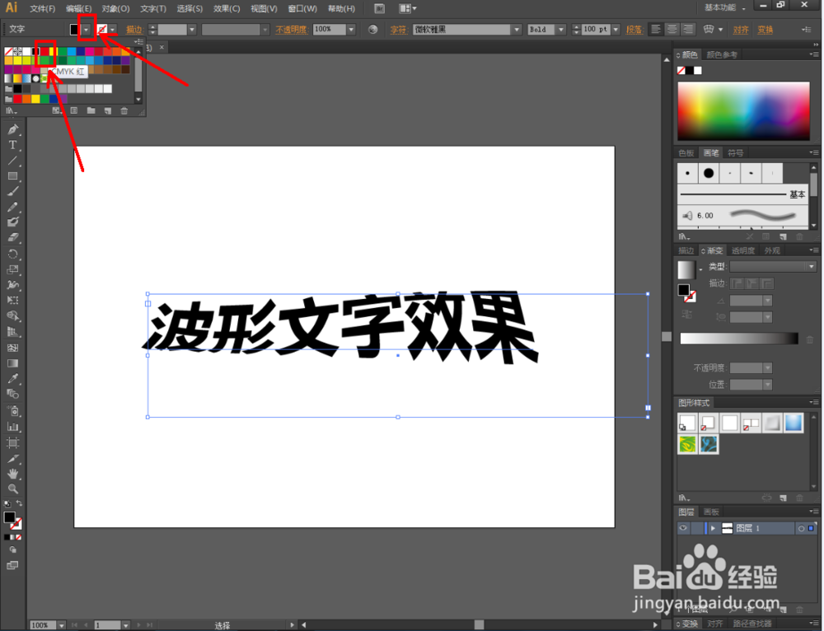
Task: Click the 对齐 link in the control bar
Action: coord(740,29)
